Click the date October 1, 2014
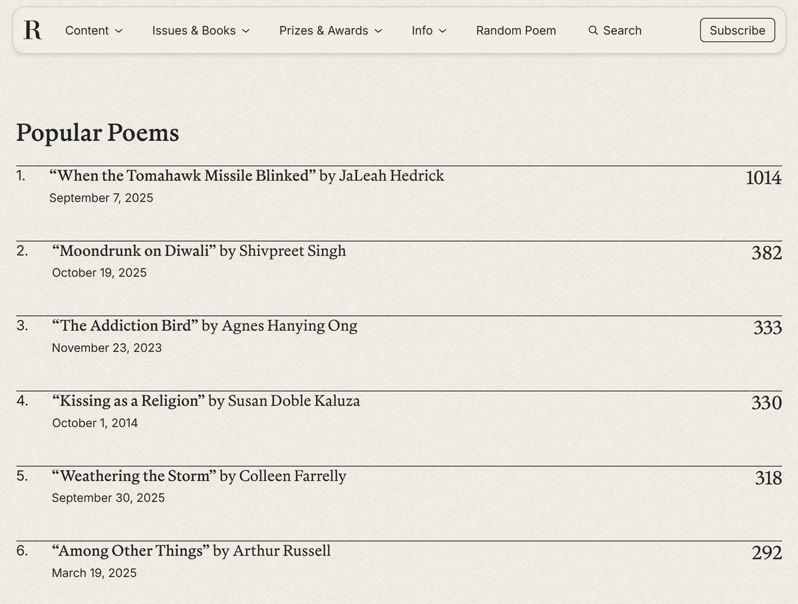 (x=95, y=423)
